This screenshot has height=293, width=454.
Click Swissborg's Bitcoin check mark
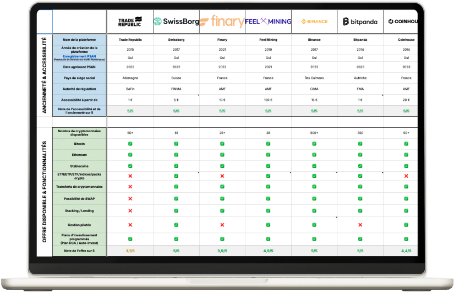[176, 144]
